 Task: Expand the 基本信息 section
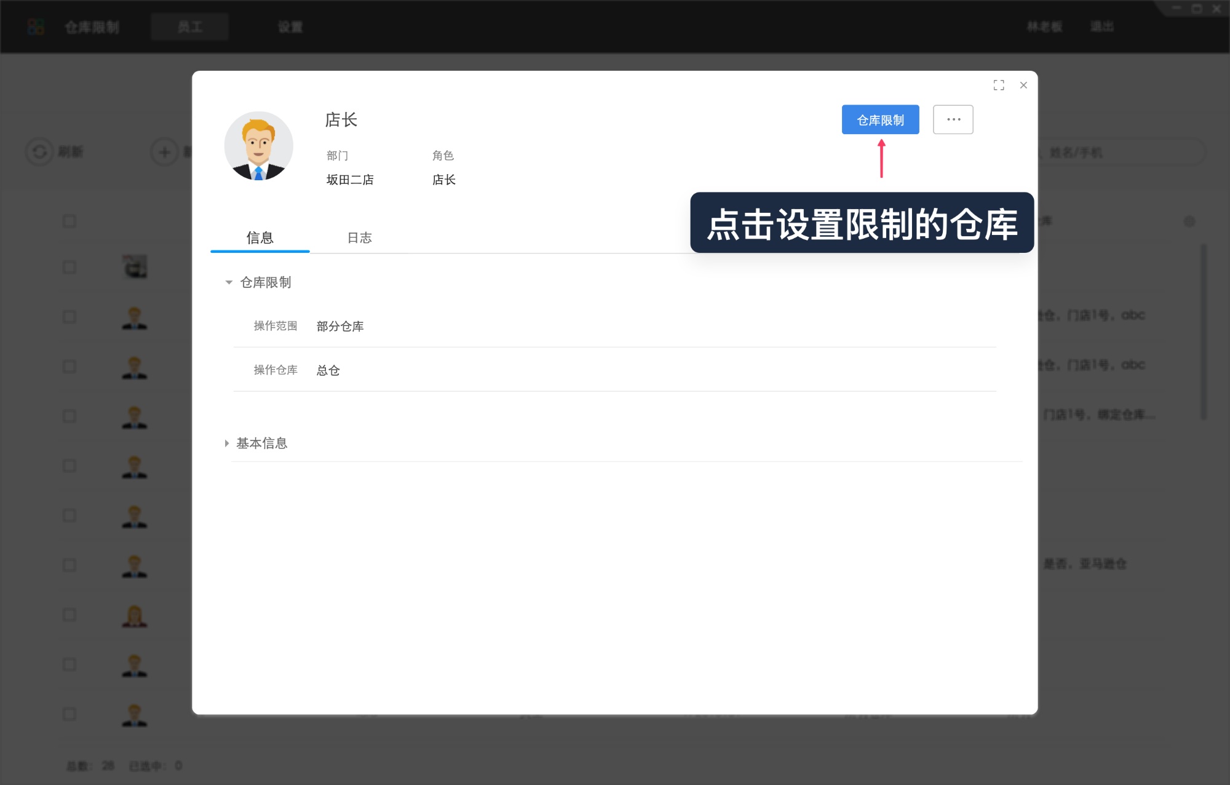(227, 443)
